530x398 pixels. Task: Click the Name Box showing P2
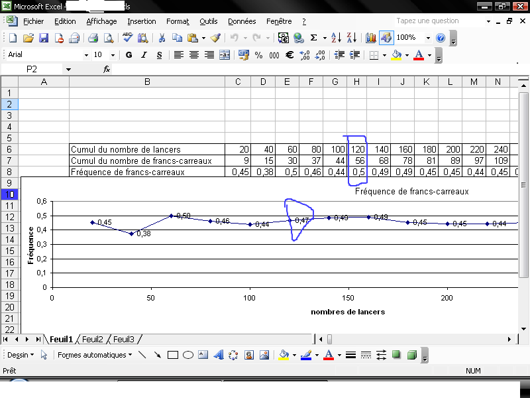32,69
